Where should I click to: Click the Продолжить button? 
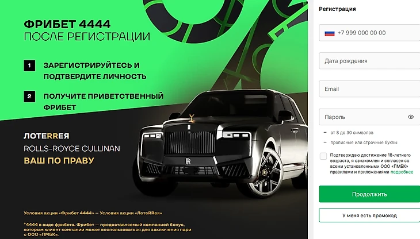tap(369, 194)
